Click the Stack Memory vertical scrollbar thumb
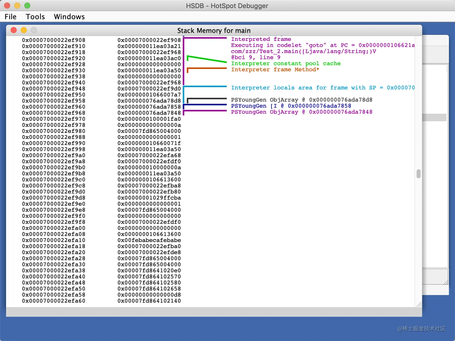This screenshot has width=455, height=341. click(x=418, y=174)
